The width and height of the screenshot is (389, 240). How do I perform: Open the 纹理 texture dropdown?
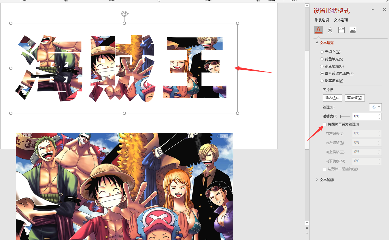tap(375, 107)
